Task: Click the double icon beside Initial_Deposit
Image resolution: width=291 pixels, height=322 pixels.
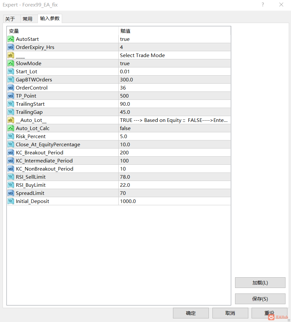Action: pos(11,201)
